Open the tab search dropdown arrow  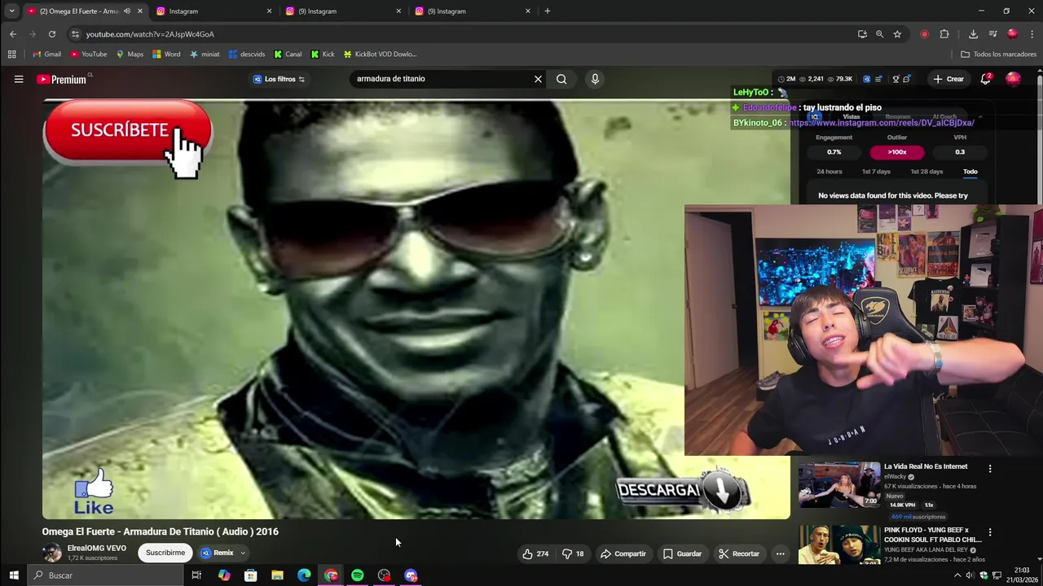click(11, 11)
